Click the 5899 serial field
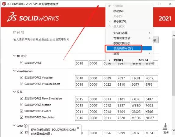Viewport: 175px width, 137px height. click(x=123, y=133)
